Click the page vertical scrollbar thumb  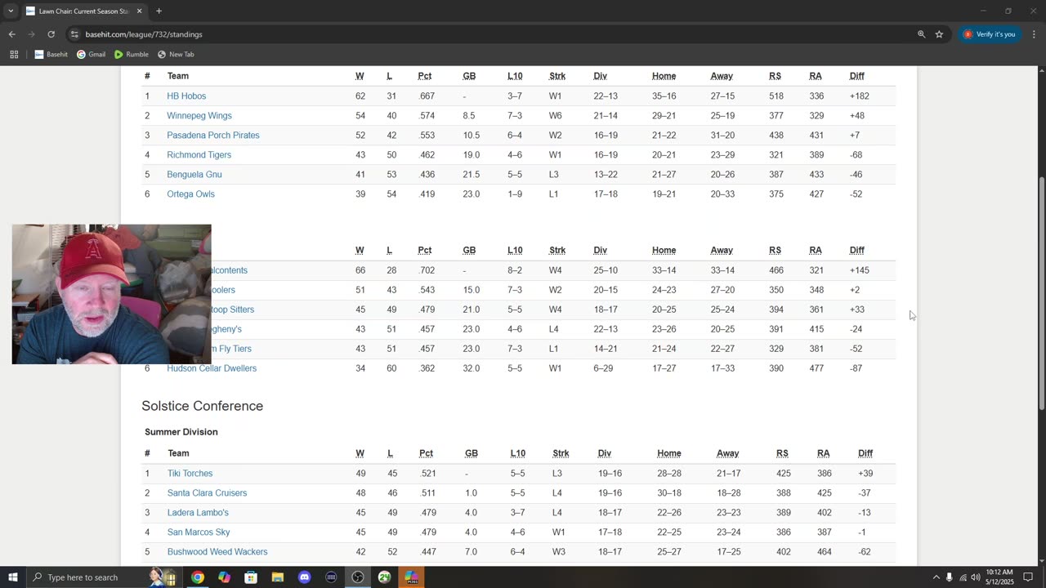click(1041, 294)
